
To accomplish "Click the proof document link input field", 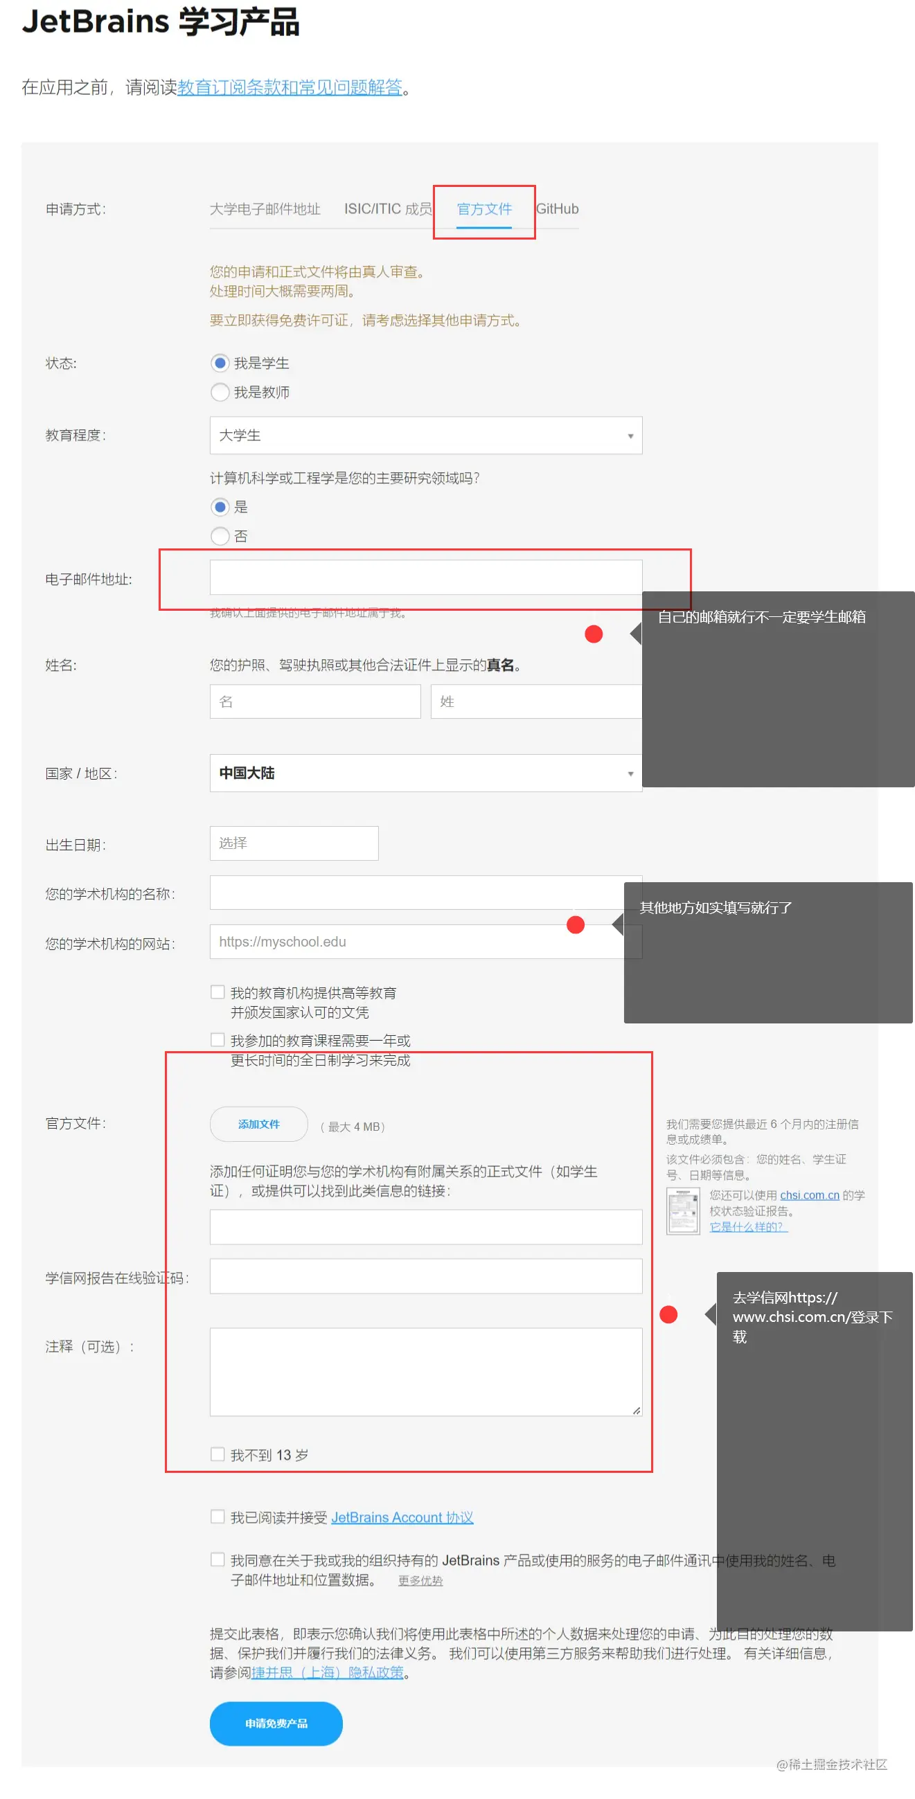I will tap(425, 1227).
